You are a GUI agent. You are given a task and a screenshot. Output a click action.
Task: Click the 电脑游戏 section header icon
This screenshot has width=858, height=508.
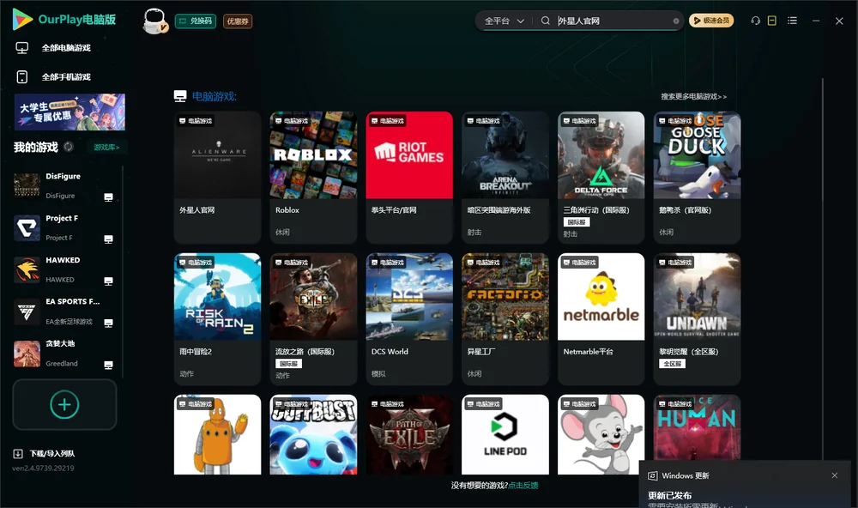pyautogui.click(x=180, y=96)
